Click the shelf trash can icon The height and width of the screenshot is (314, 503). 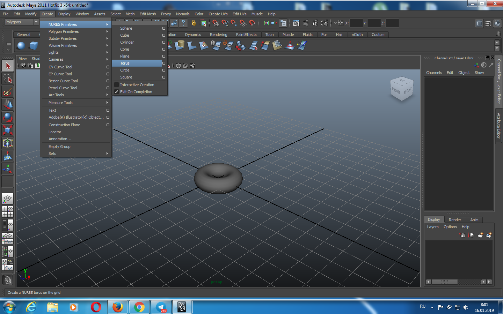pos(498,34)
